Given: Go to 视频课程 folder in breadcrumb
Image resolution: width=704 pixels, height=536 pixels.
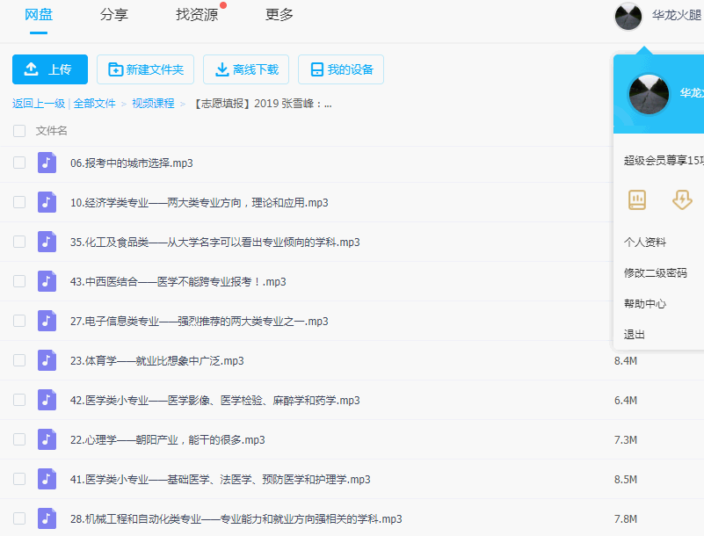Looking at the screenshot, I should (x=153, y=104).
